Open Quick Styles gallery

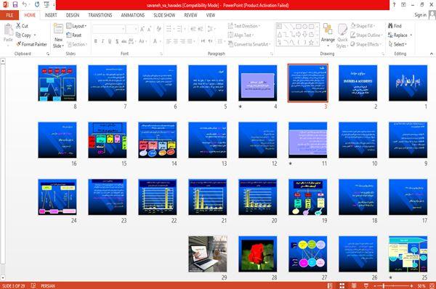342,36
